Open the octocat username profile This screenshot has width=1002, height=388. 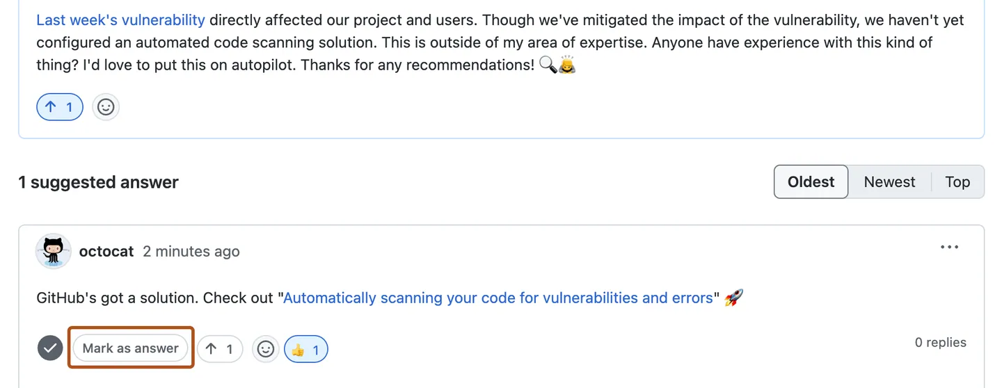tap(106, 252)
